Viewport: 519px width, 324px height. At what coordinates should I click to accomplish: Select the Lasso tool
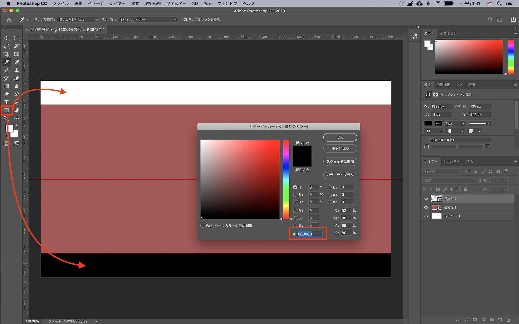pos(6,46)
